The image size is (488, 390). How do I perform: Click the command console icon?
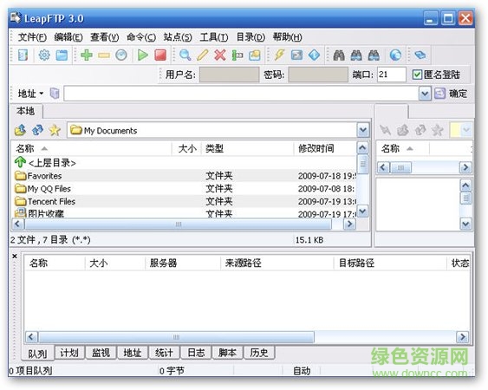point(296,55)
